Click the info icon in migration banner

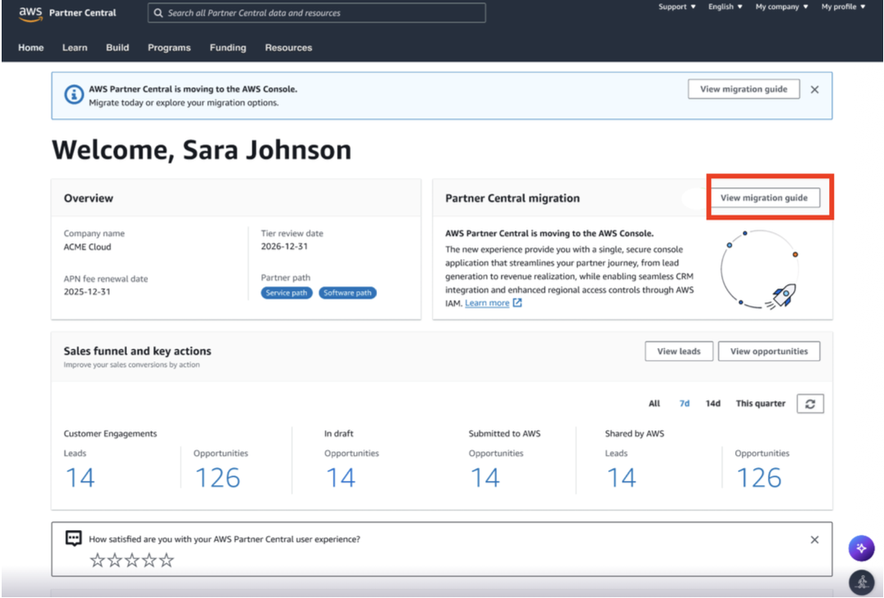(x=74, y=95)
